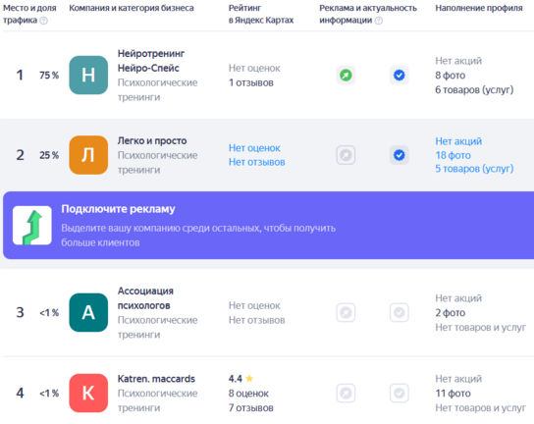Click the inactive ad icon for Ассоциация психологов
Viewport: 534px width, 424px height.
pos(346,312)
